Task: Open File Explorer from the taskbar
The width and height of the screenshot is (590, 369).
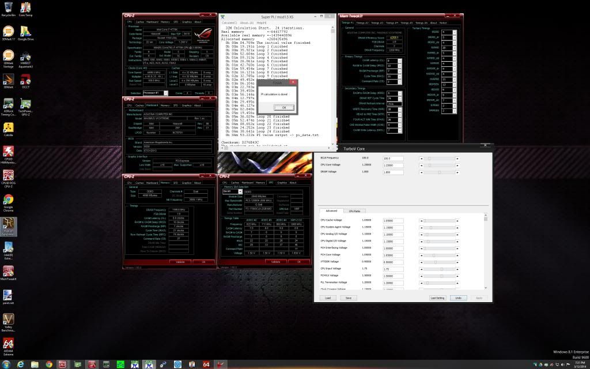Action: 35,364
